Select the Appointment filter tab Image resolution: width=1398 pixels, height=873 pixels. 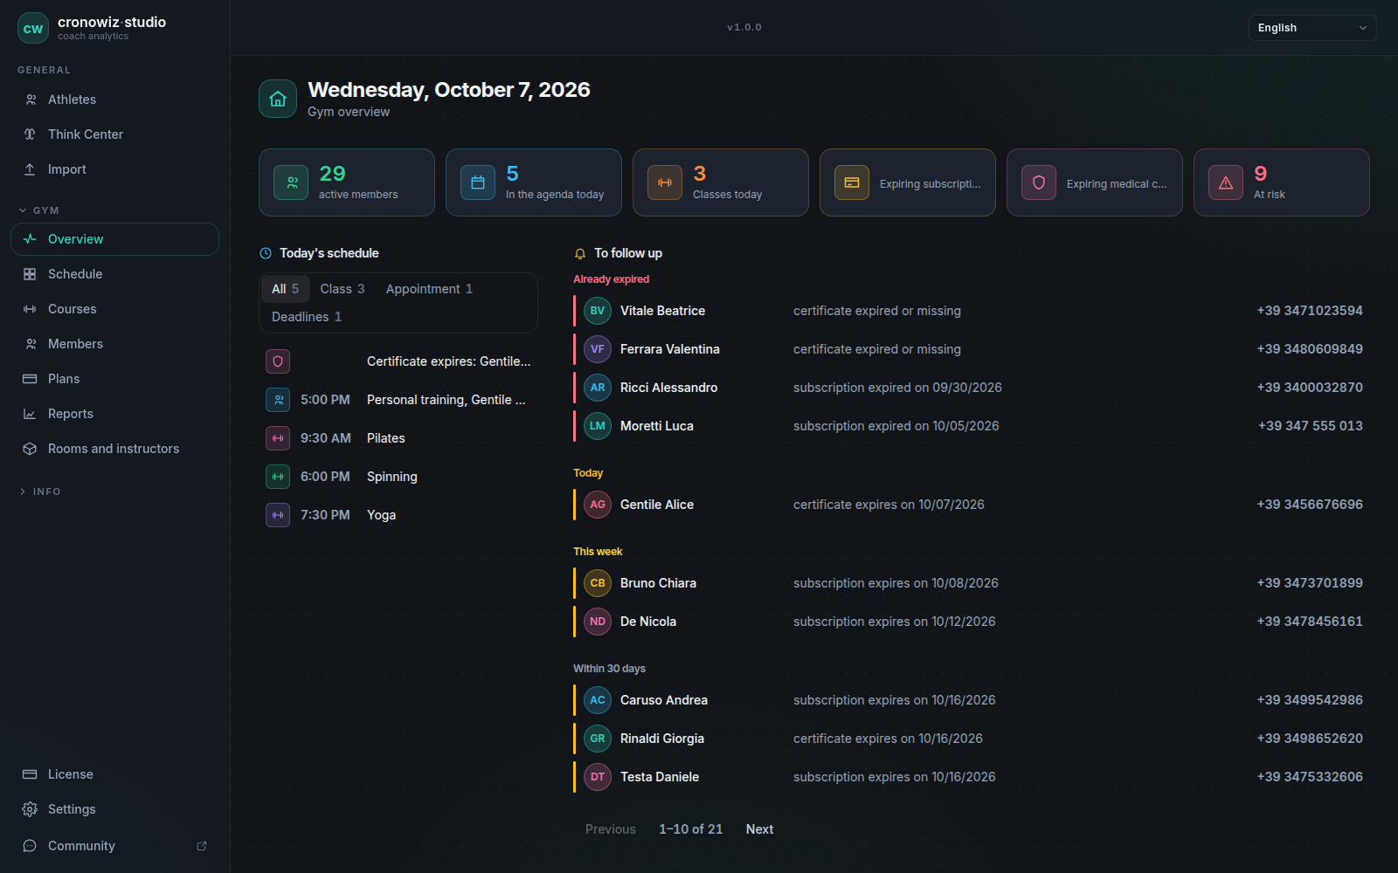429,289
